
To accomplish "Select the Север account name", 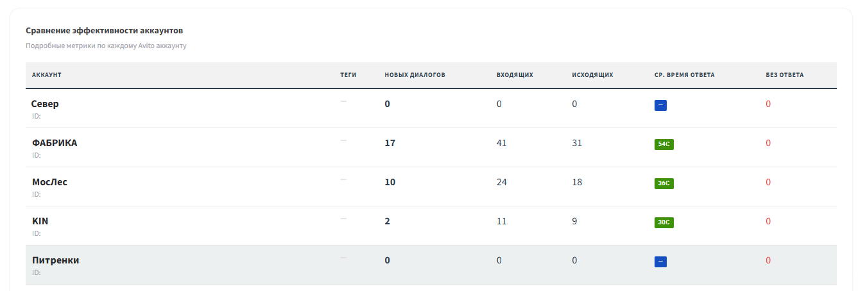I will click(x=45, y=104).
